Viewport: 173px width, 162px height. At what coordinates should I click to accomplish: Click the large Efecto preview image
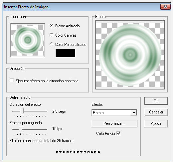130,55
